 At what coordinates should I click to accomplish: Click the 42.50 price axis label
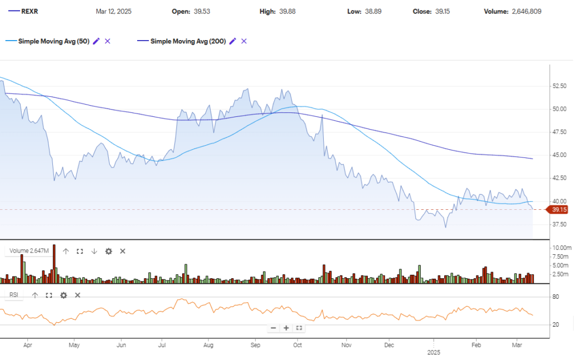pyautogui.click(x=560, y=178)
